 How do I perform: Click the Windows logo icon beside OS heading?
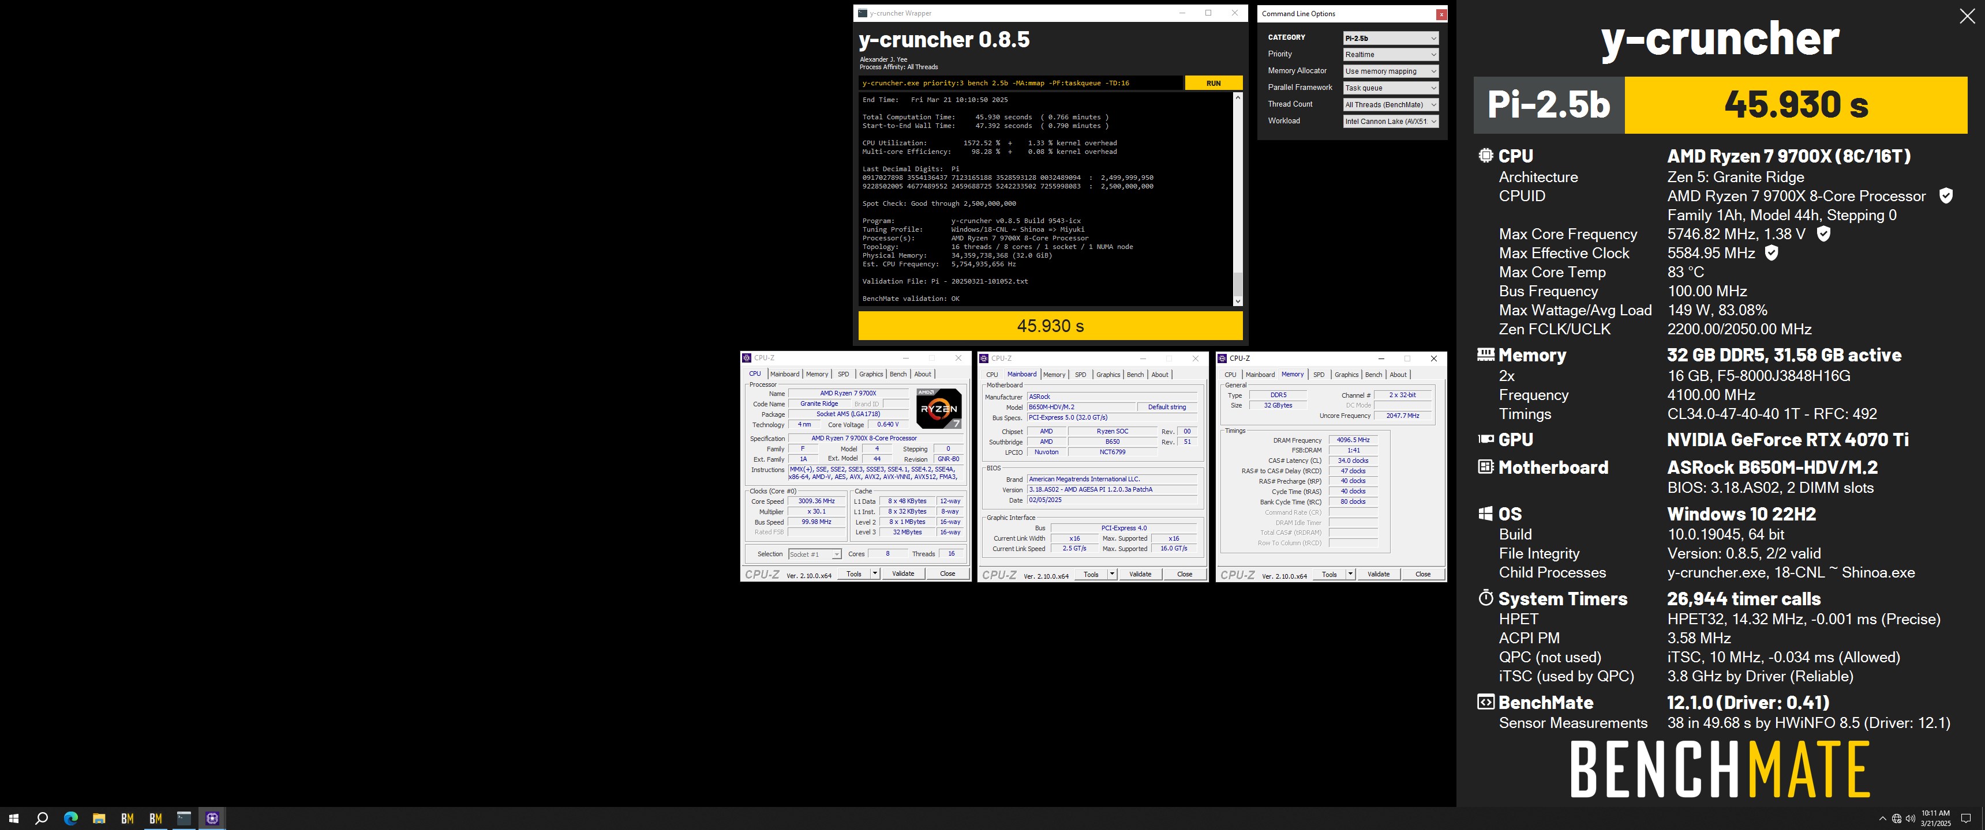(x=1486, y=514)
